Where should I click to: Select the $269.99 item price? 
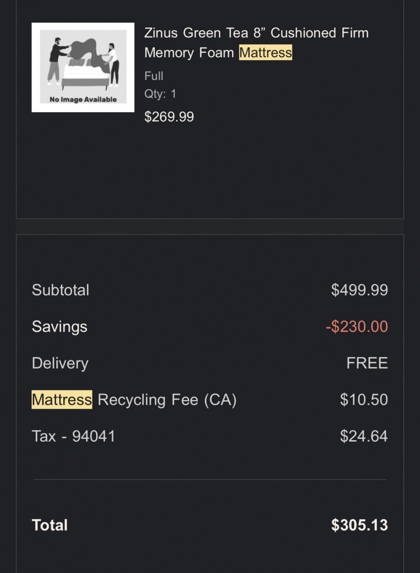click(169, 117)
